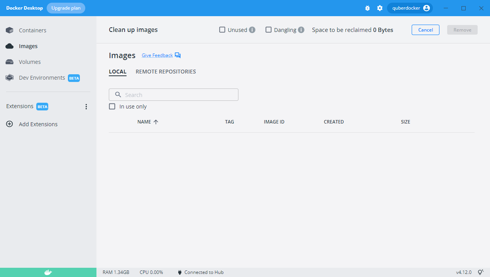The height and width of the screenshot is (277, 490).
Task: Switch to the REMOTE REPOSITORIES tab
Action: pos(166,72)
